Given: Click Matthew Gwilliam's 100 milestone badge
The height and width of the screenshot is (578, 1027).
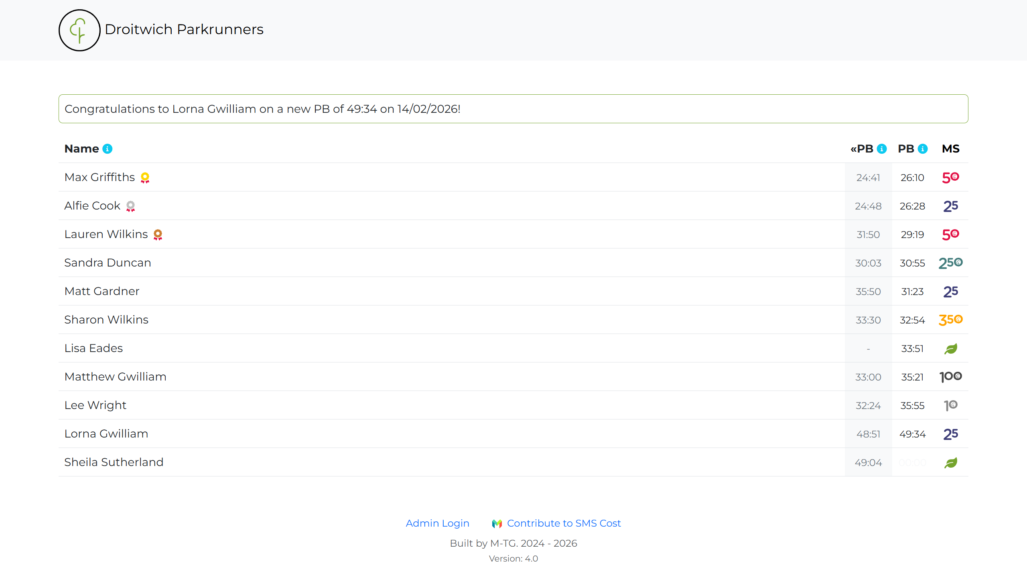Looking at the screenshot, I should pyautogui.click(x=950, y=377).
